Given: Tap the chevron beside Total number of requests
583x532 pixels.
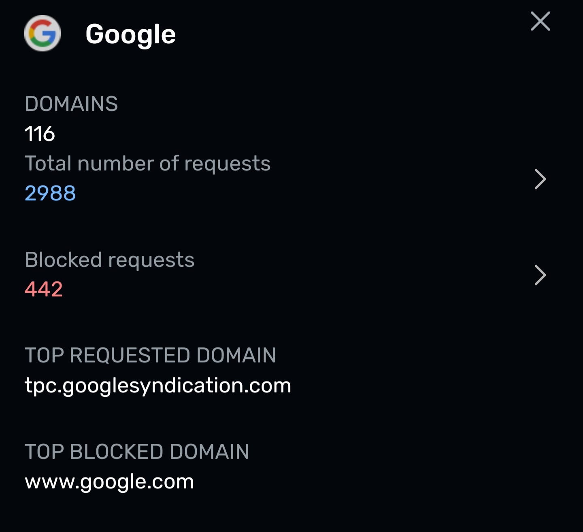Looking at the screenshot, I should [540, 179].
